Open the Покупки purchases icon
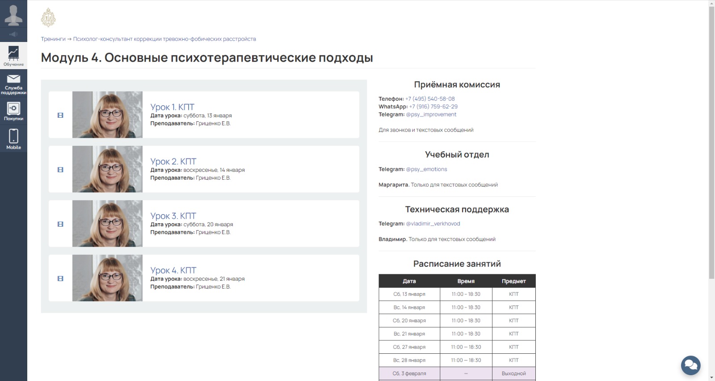The width and height of the screenshot is (715, 381). [13, 111]
